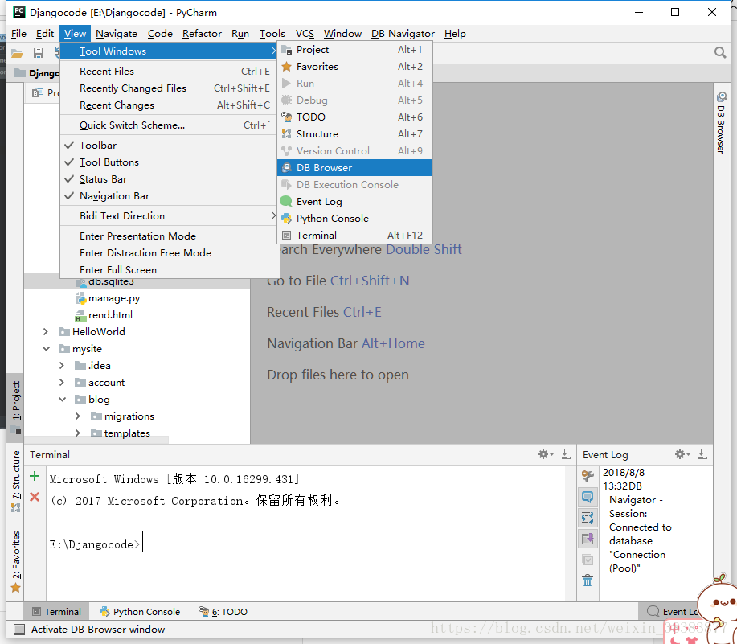The height and width of the screenshot is (644, 737).
Task: Expand the account folder
Action: pos(62,383)
